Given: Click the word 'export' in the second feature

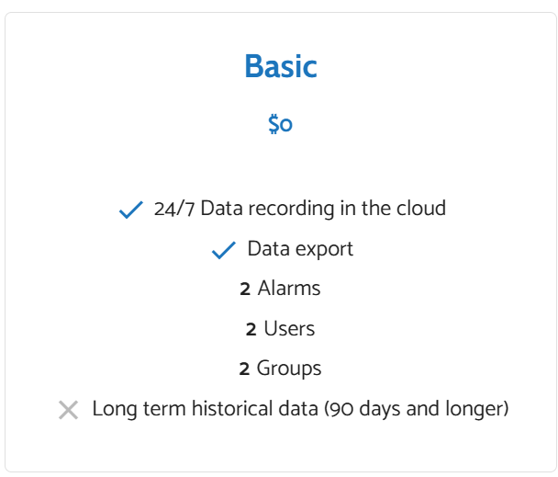Looking at the screenshot, I should (323, 249).
